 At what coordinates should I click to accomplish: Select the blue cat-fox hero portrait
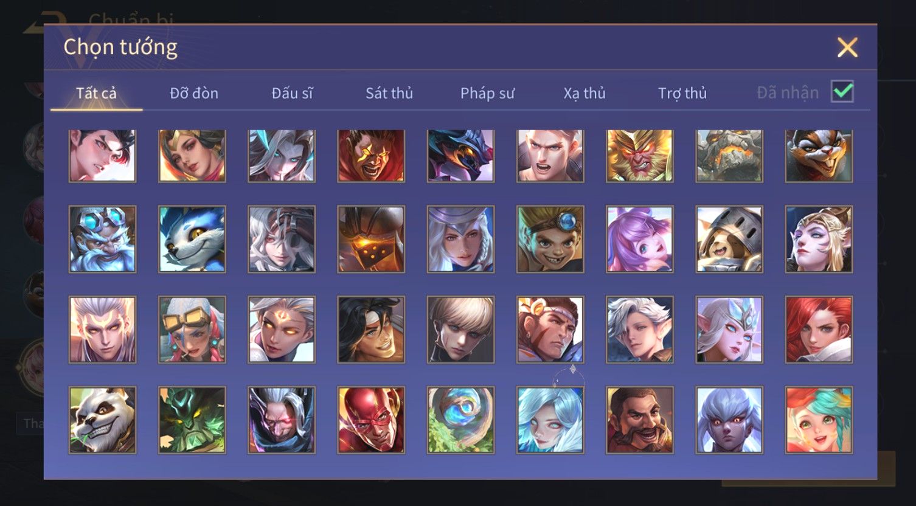pyautogui.click(x=192, y=239)
